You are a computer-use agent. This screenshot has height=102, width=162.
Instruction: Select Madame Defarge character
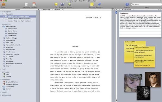pos(11,38)
